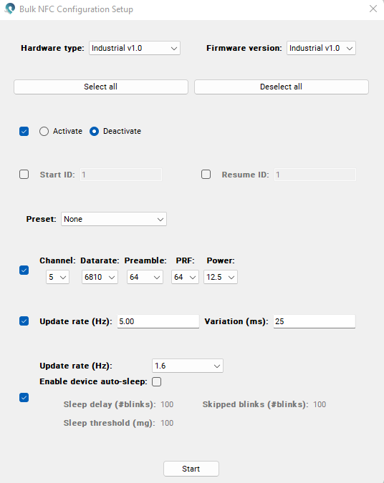Click the app logo icon in title bar
Screen dimensions: 384x483
(x=10, y=9)
